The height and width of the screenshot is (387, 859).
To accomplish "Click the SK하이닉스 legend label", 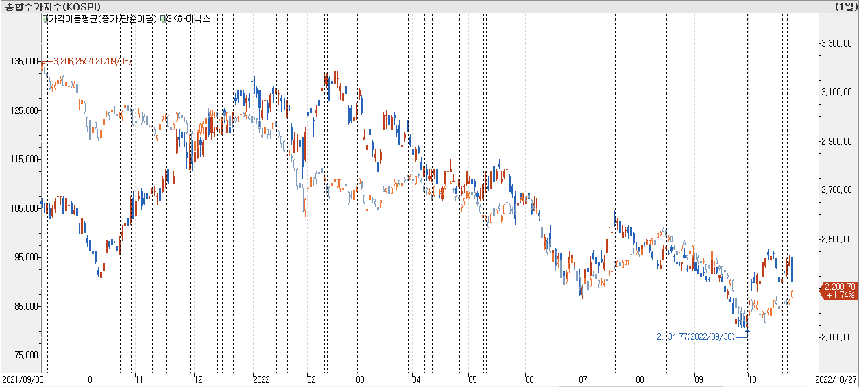I will 188,18.
